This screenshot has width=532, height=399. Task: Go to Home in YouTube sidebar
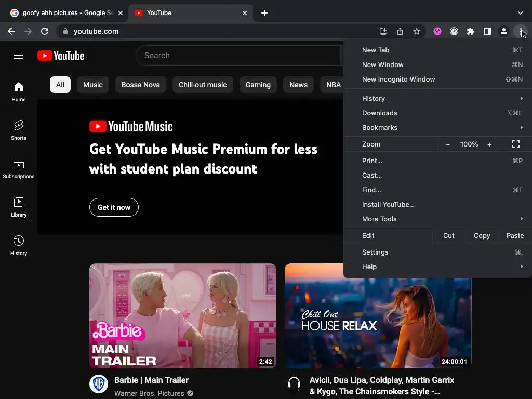pyautogui.click(x=19, y=91)
